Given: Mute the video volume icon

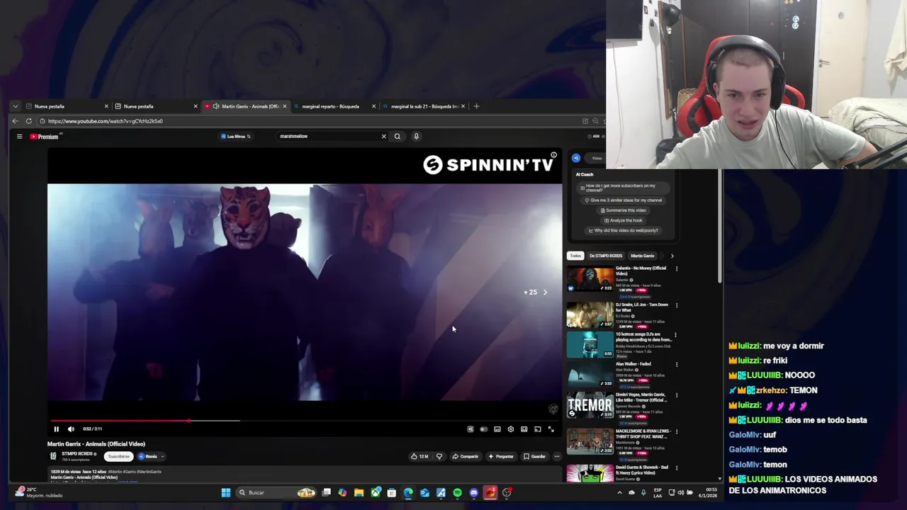Looking at the screenshot, I should (x=71, y=429).
